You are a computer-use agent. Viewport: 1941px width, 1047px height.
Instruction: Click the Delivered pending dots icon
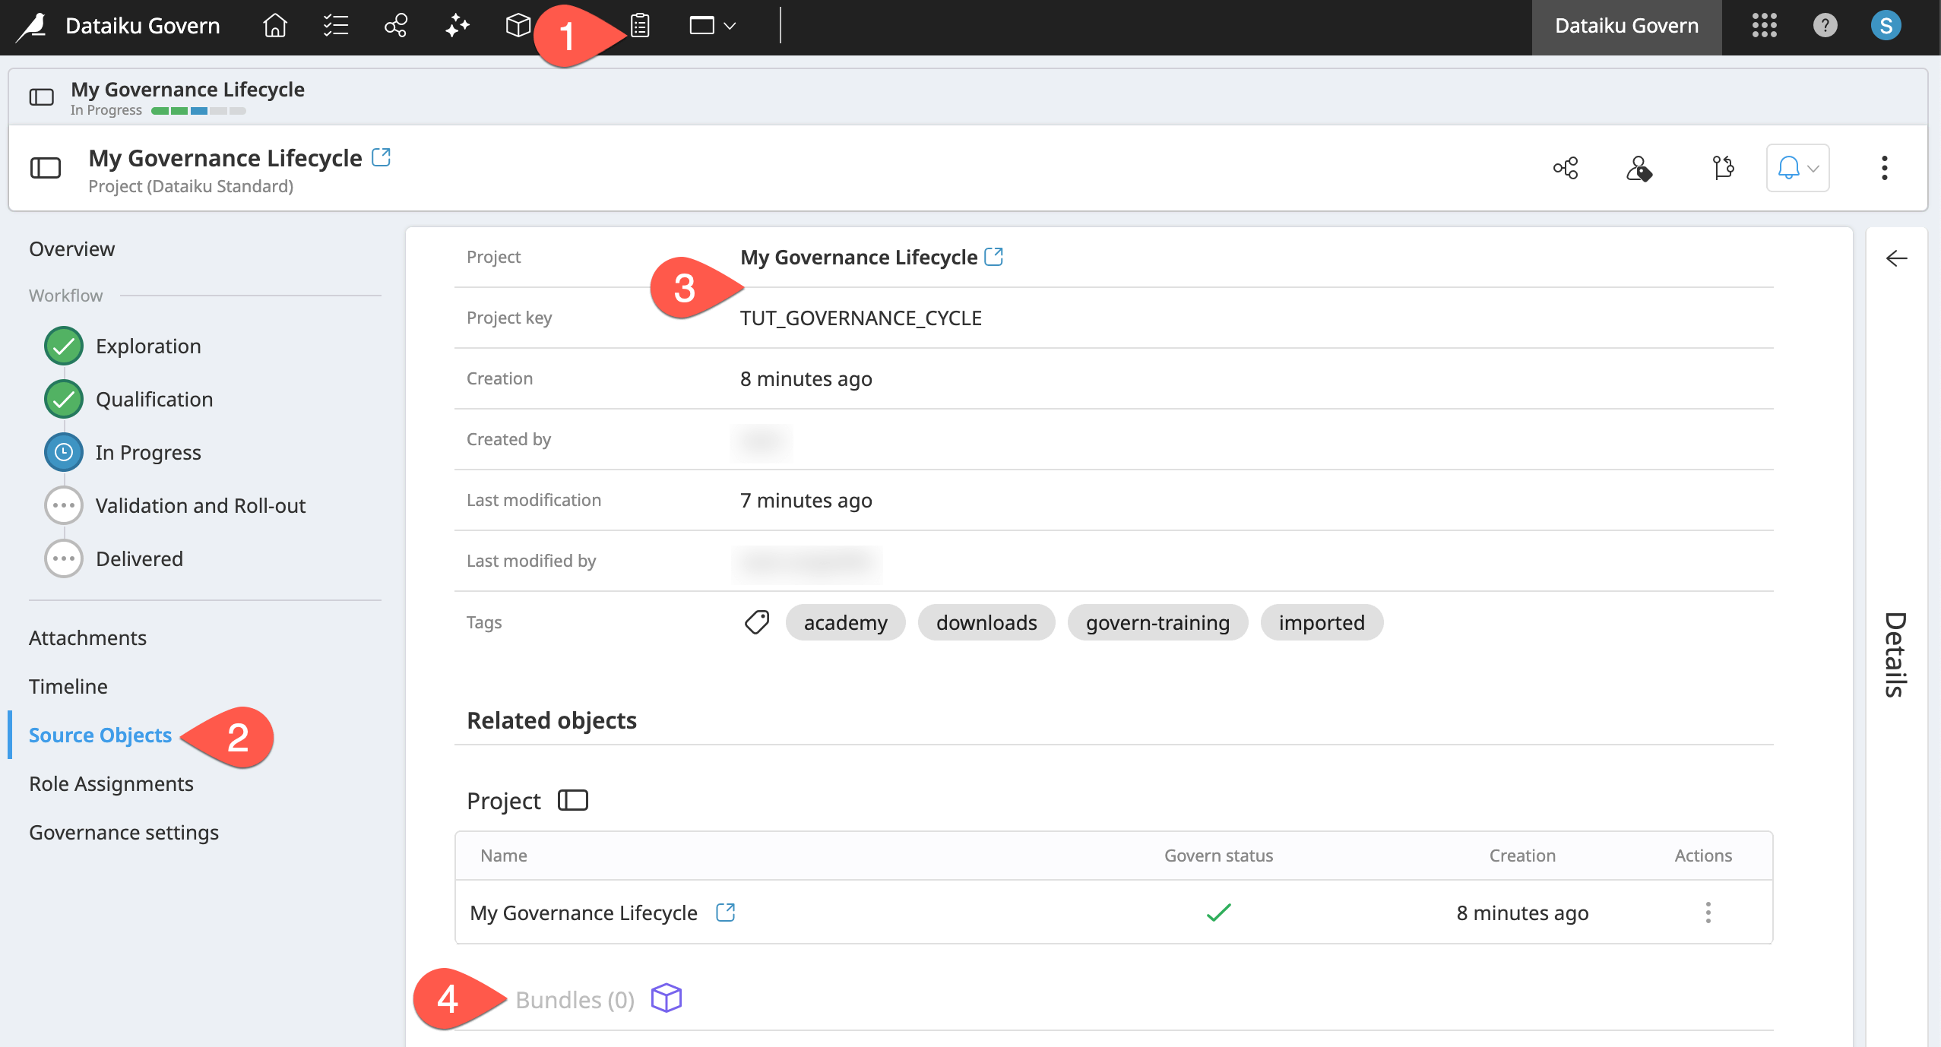64,558
